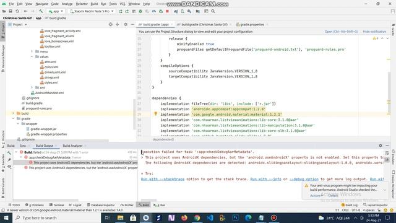Image resolution: width=396 pixels, height=223 pixels.
Task: Open the Xiaomi Redmi Note 5 Pro device dropdown
Action: coord(92,11)
